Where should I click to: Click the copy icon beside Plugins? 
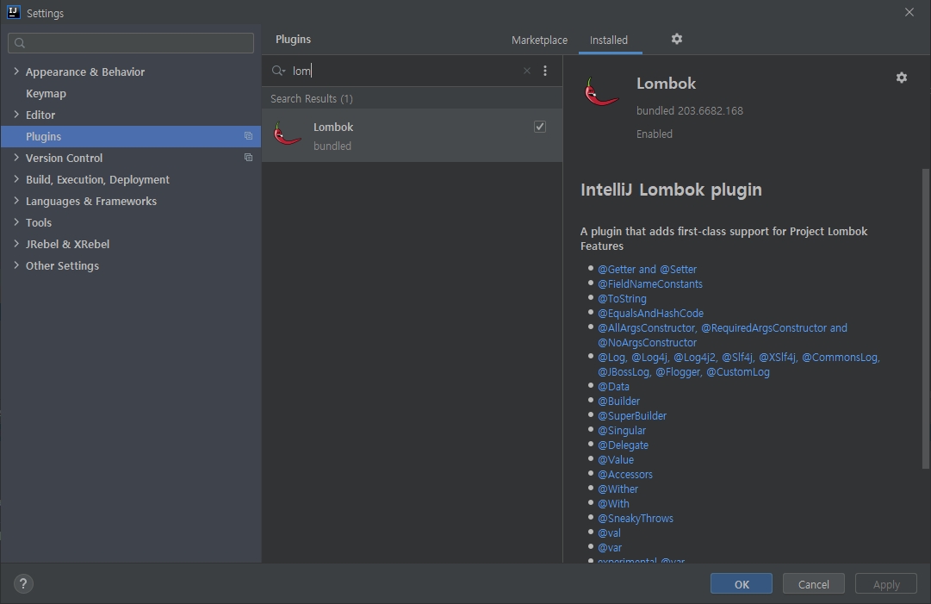[248, 136]
